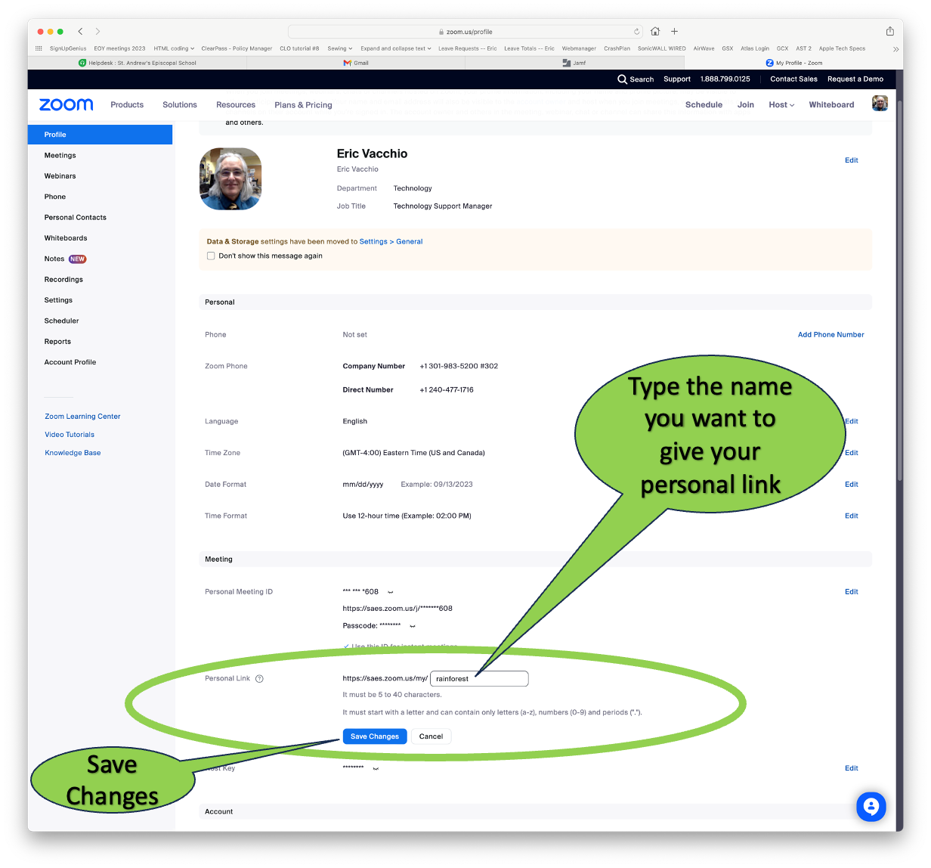Click Save Changes button
This screenshot has width=931, height=868.
375,736
